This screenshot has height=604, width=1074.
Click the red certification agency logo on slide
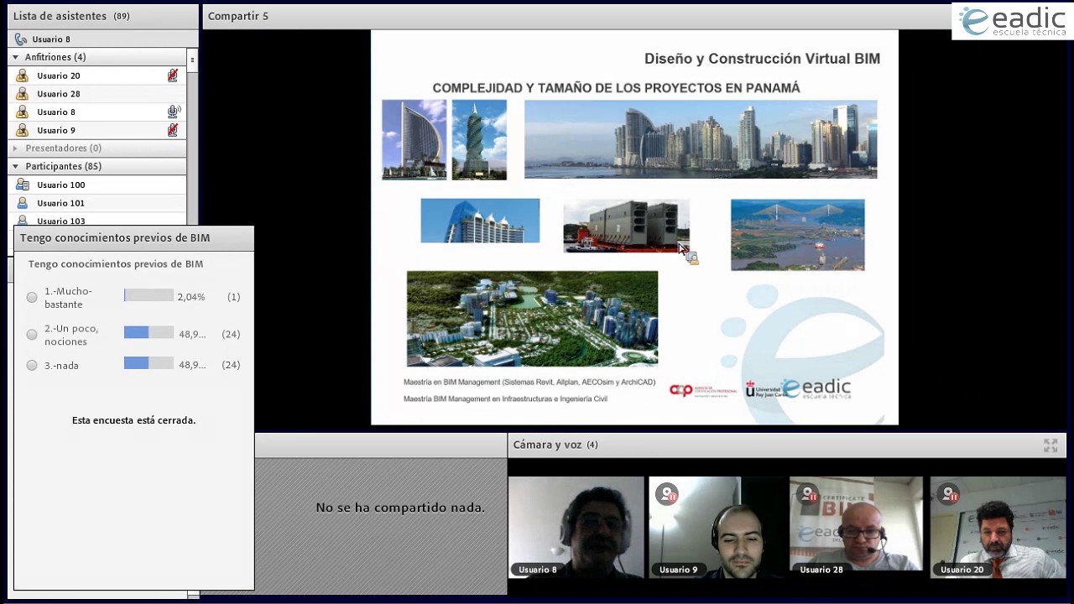(703, 390)
